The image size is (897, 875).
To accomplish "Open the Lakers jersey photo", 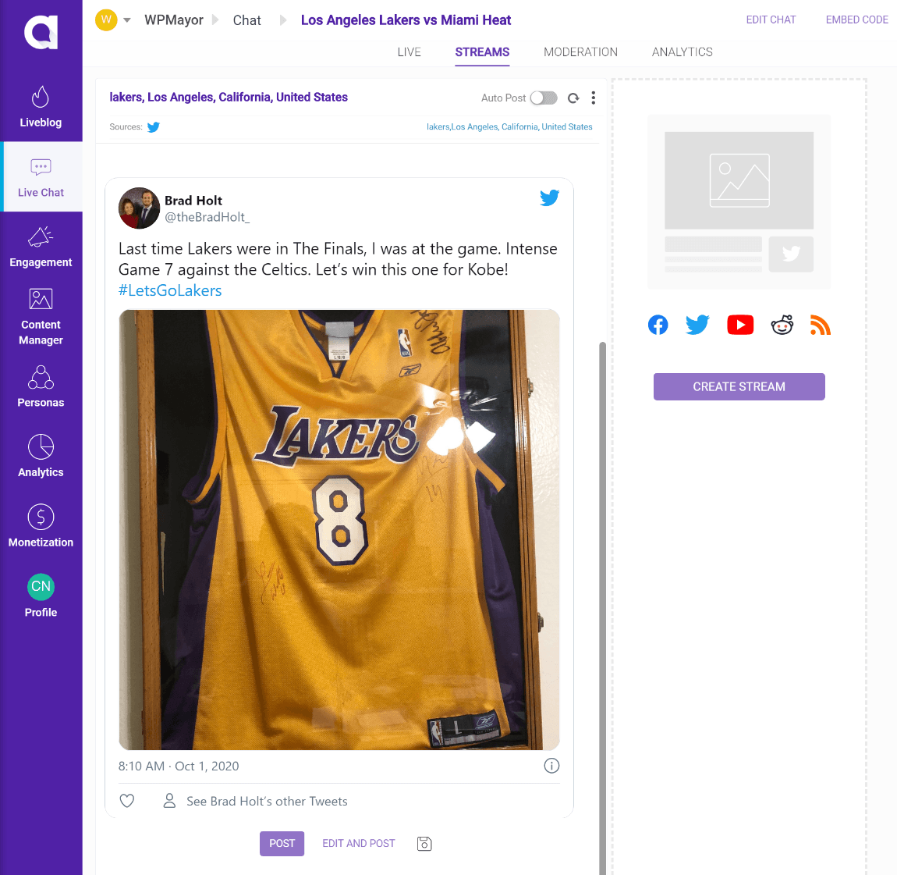I will pyautogui.click(x=339, y=530).
